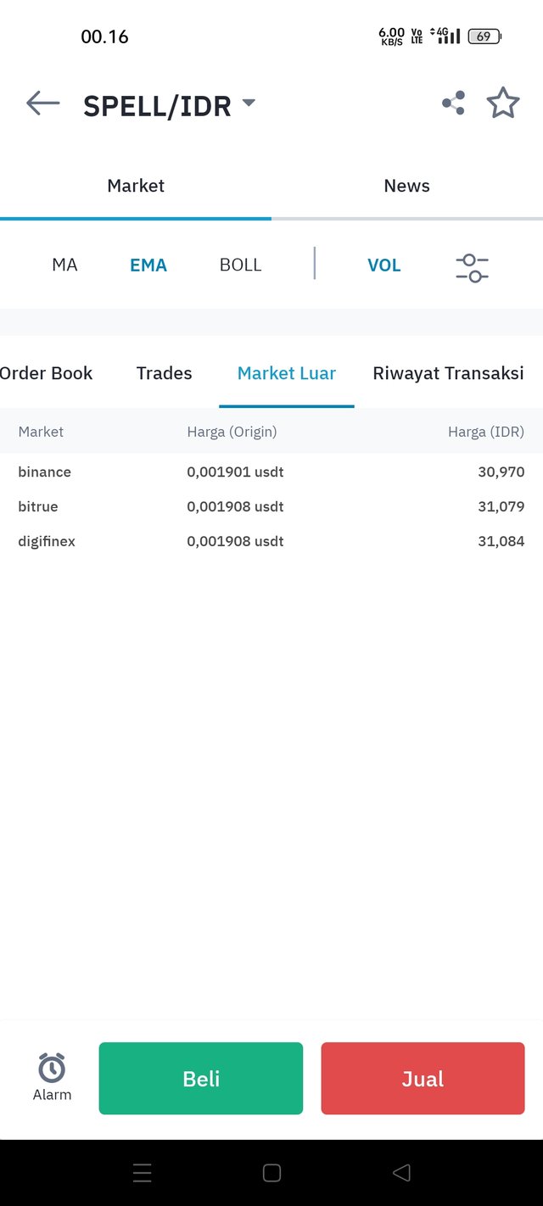Toggle the EMA indicator off
Screen dimensions: 543x1206
coord(148,265)
